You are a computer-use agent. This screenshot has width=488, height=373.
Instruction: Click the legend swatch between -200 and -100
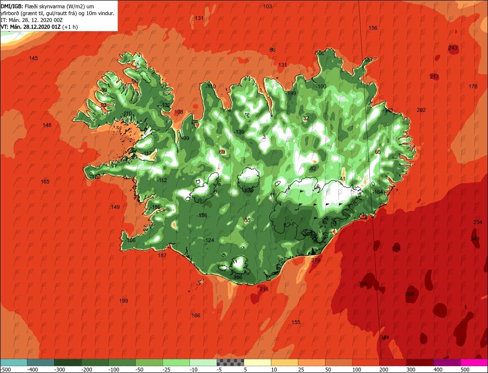pyautogui.click(x=95, y=362)
